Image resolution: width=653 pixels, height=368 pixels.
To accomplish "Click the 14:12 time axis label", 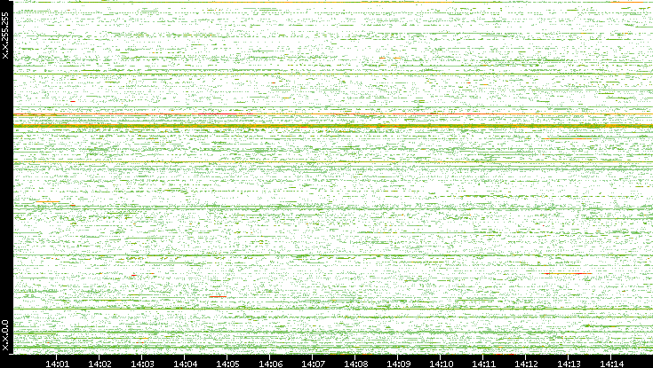I will [526, 364].
